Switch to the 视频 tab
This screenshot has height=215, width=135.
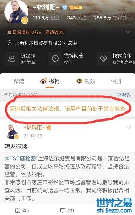coord(86,81)
